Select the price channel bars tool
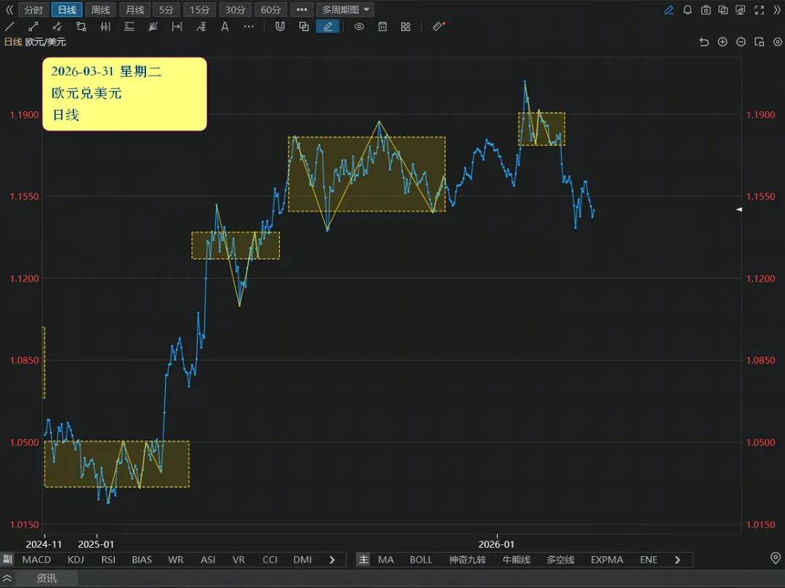 pyautogui.click(x=105, y=27)
